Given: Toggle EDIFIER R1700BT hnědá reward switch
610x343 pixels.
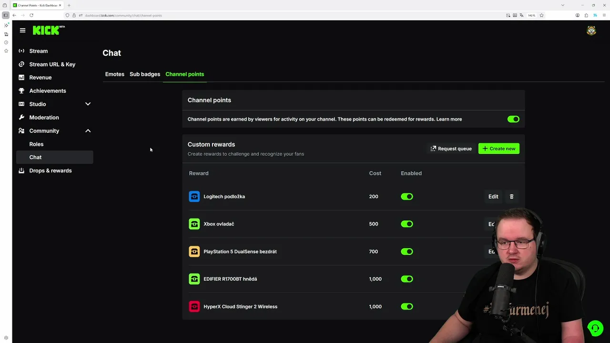Looking at the screenshot, I should pos(407,279).
